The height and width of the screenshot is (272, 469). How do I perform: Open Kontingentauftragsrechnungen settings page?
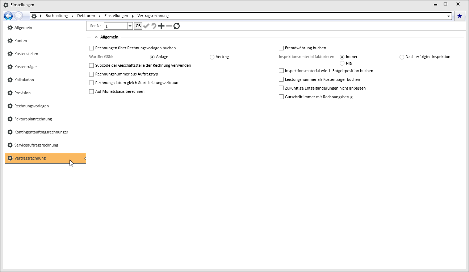click(45, 132)
